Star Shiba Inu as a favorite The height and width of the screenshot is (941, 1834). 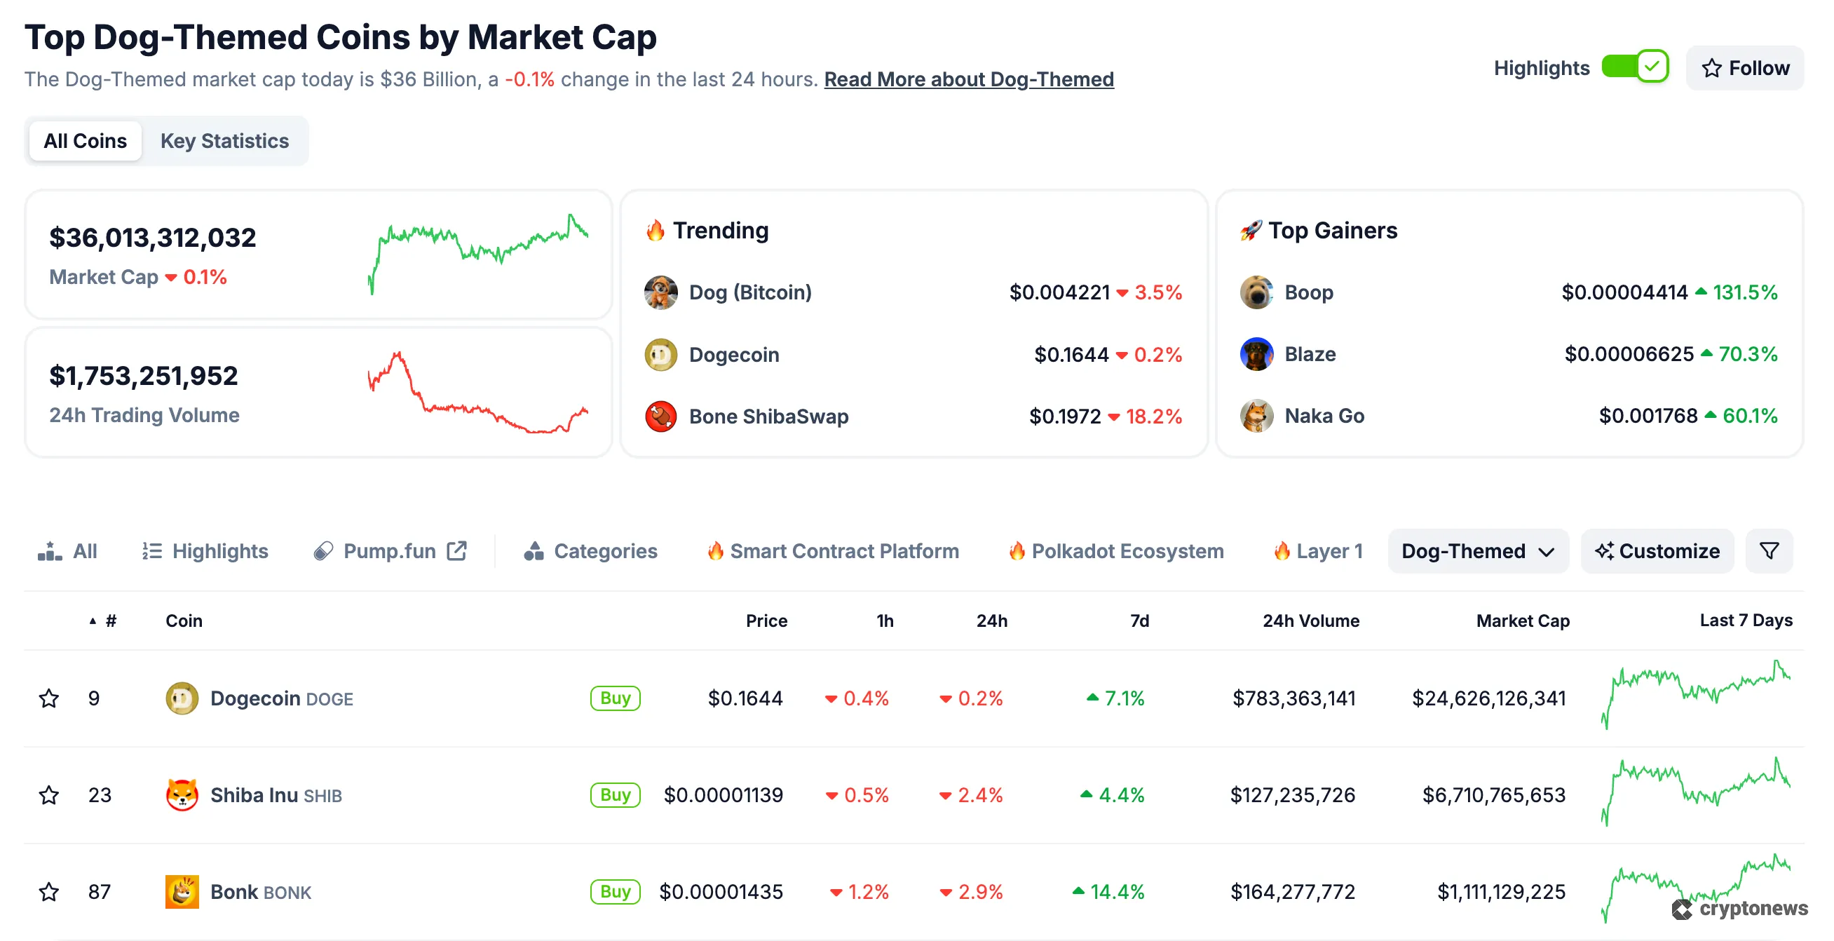point(48,795)
